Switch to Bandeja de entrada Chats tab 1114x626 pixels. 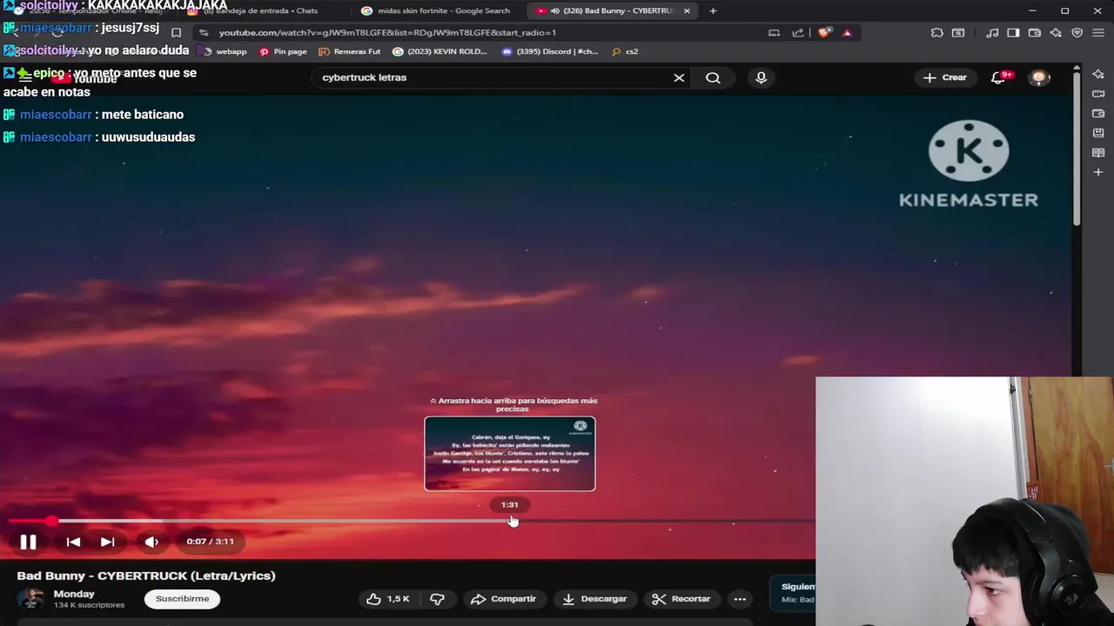click(x=261, y=10)
